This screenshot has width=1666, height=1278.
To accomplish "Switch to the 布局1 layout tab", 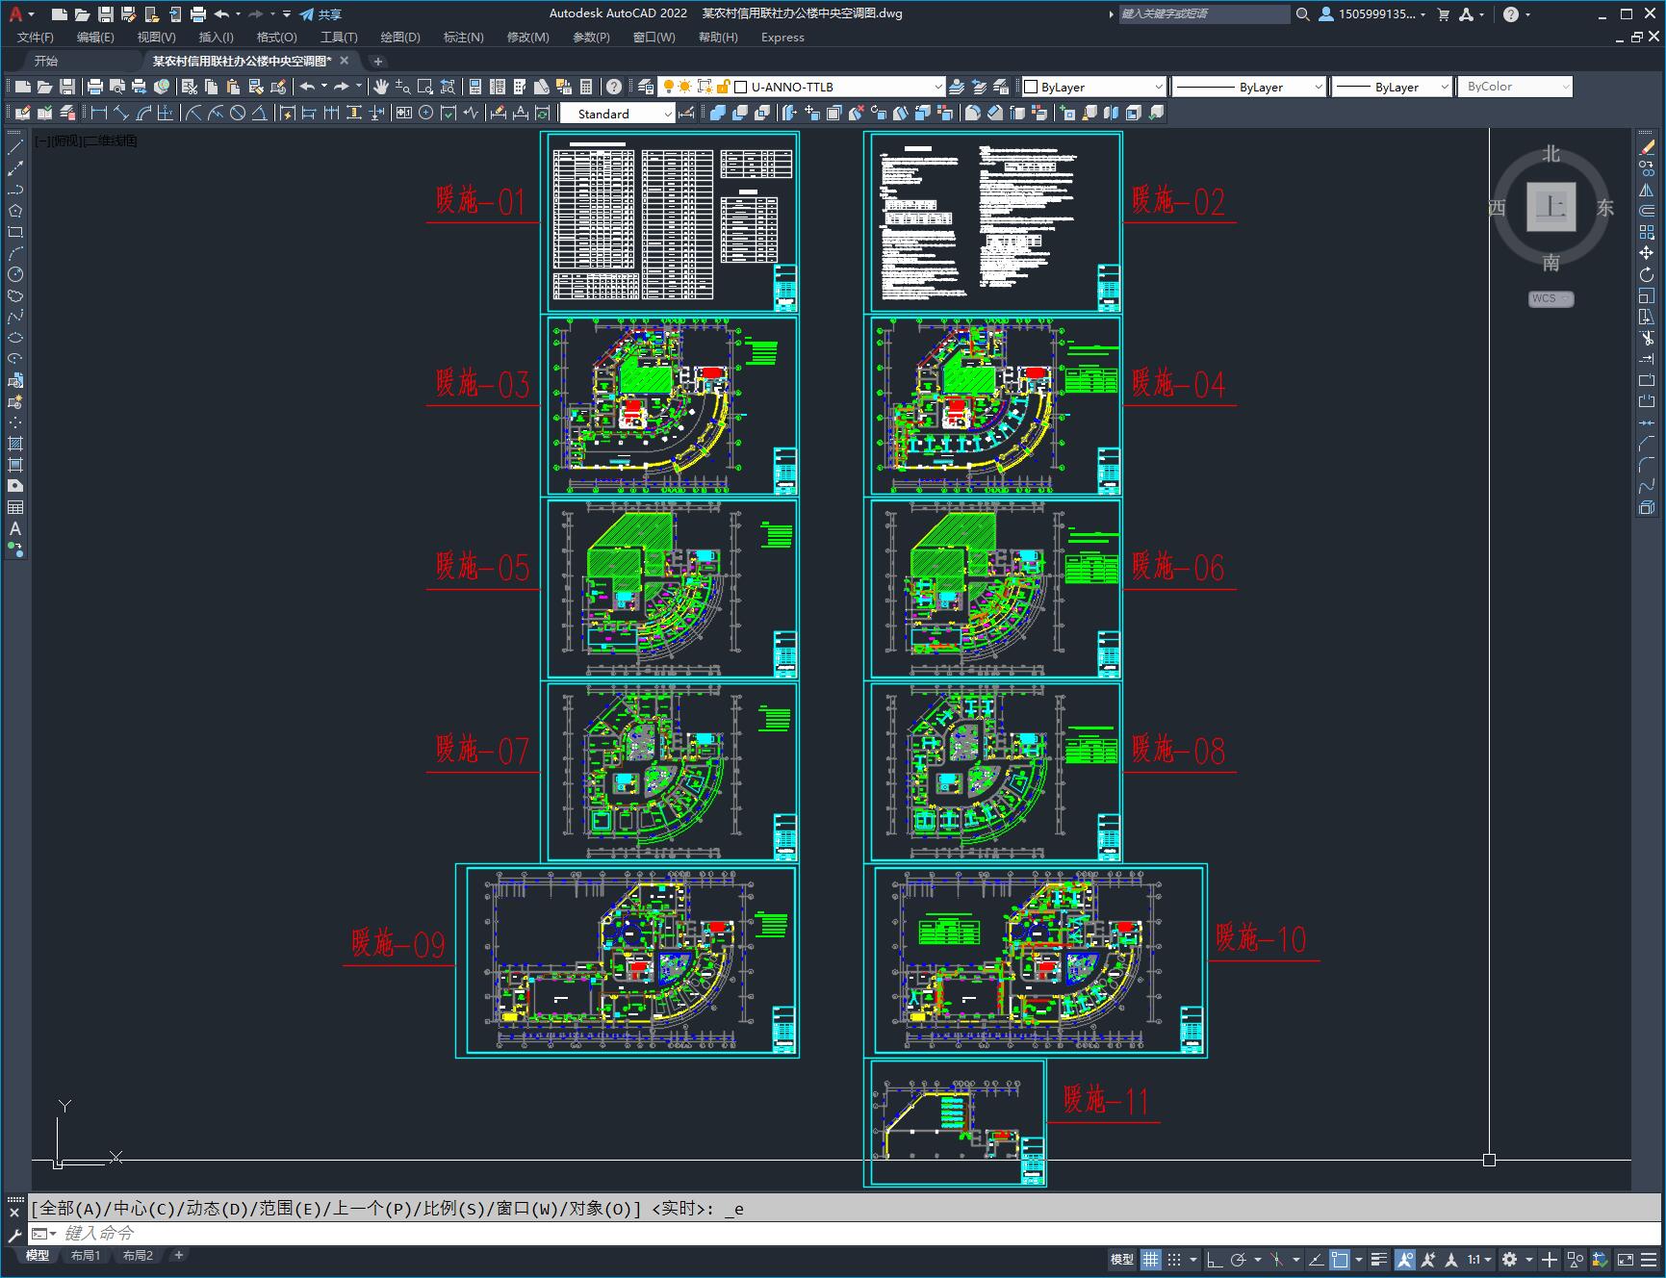I will [86, 1255].
